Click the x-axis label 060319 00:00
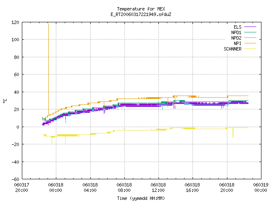The image size is (269, 202). pyautogui.click(x=261, y=188)
